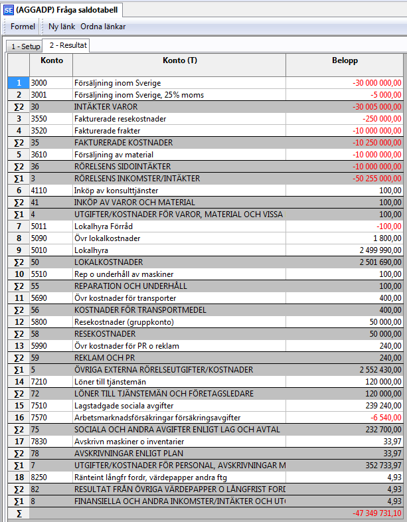
Task: Select account cell 5010
Action: coord(51,250)
